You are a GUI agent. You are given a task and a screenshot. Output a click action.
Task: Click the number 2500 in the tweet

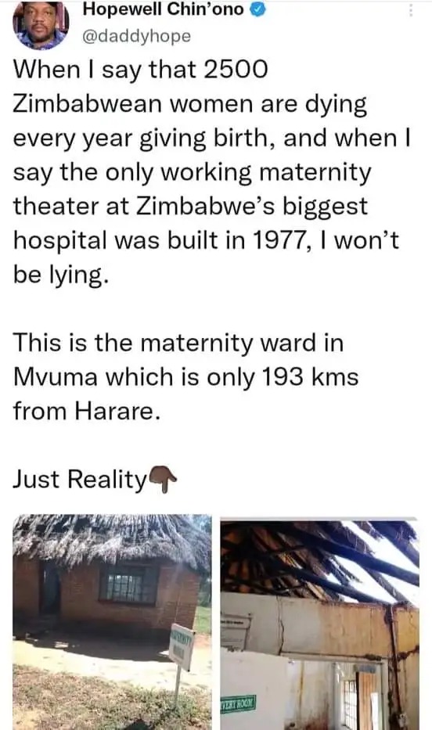click(236, 70)
